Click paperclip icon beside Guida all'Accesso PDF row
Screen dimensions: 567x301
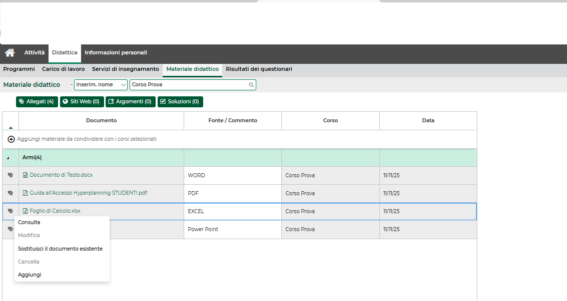point(11,193)
